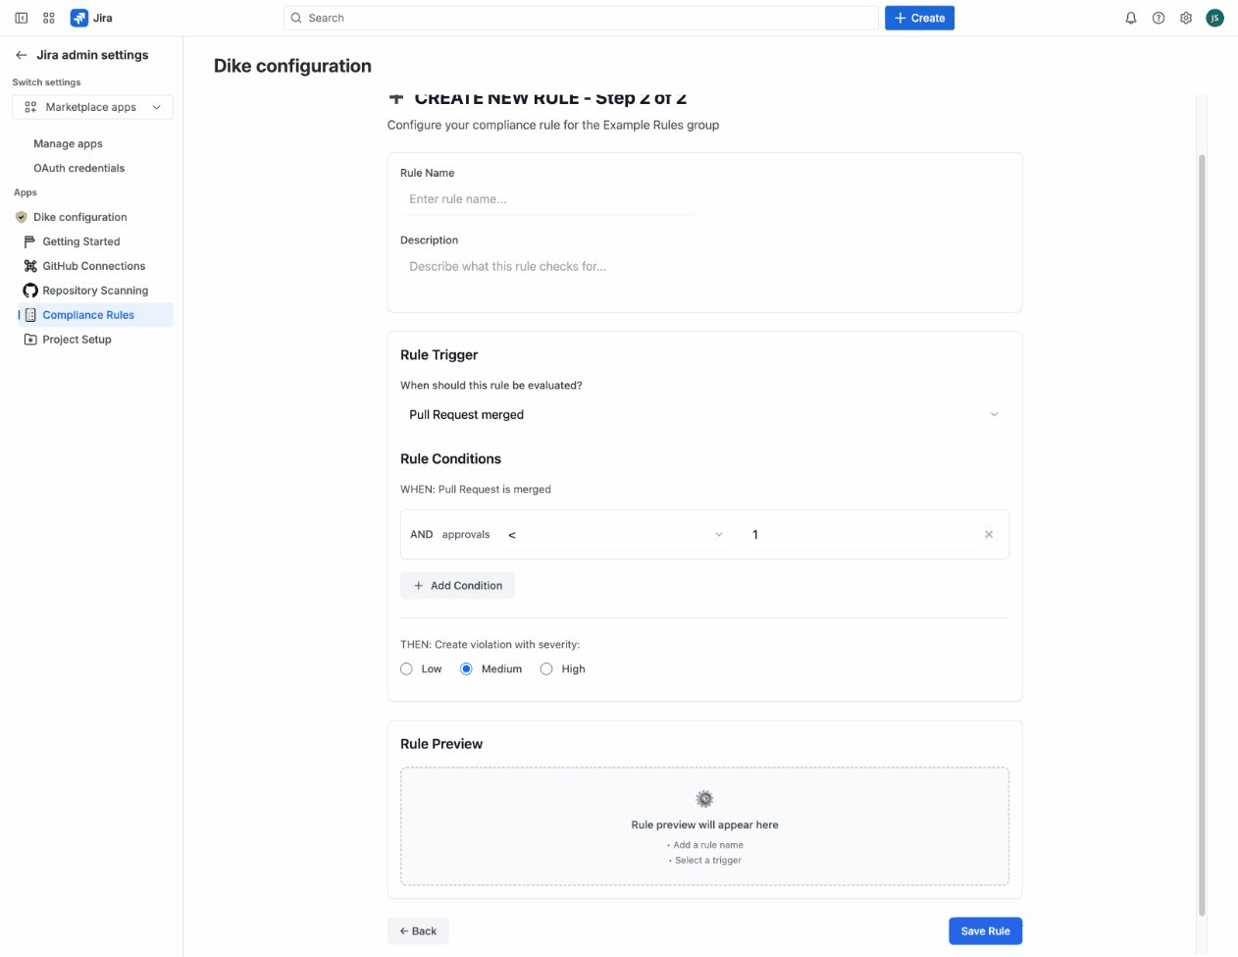The height and width of the screenshot is (957, 1238).
Task: Click the Rule Name input field
Action: pos(549,199)
